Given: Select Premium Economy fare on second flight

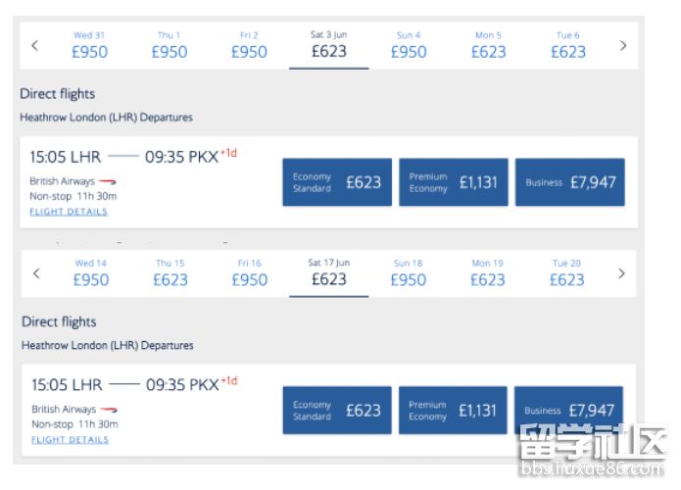Looking at the screenshot, I should click(453, 410).
